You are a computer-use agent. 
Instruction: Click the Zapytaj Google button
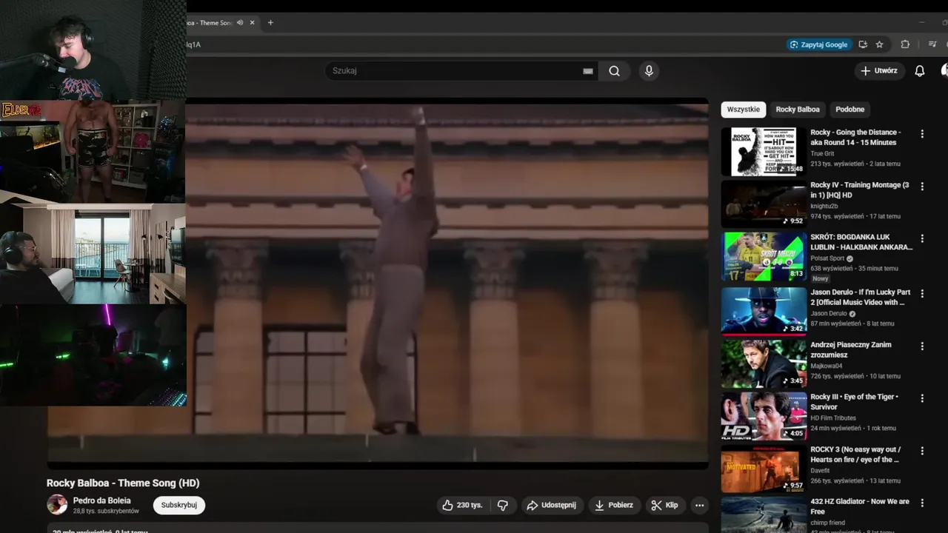tap(819, 44)
